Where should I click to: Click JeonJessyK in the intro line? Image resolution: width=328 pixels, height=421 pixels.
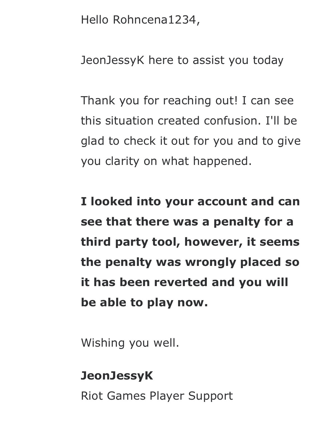pyautogui.click(x=112, y=60)
